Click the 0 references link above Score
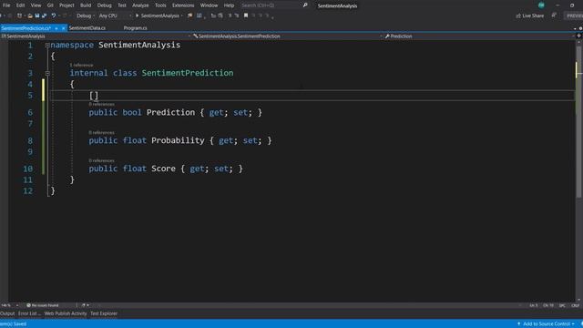The image size is (583, 328). [101, 160]
